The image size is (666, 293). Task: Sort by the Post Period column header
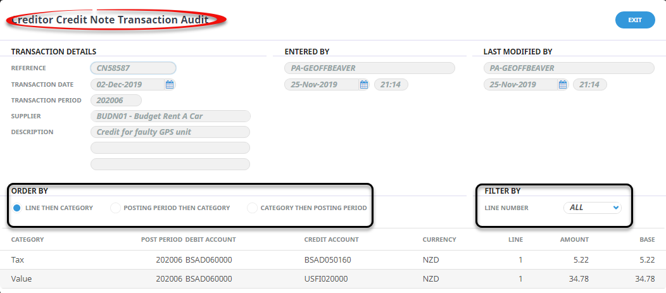[162, 239]
